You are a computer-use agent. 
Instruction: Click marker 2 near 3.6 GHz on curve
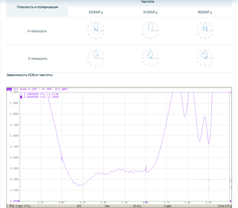[x=146, y=168]
